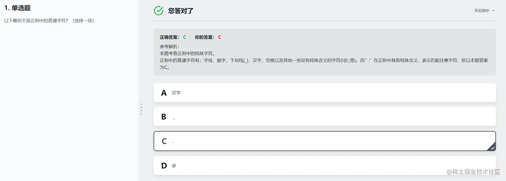The height and width of the screenshot is (181, 506).
Task: Collapse the explanation using the caret arrow
Action: pos(494,11)
